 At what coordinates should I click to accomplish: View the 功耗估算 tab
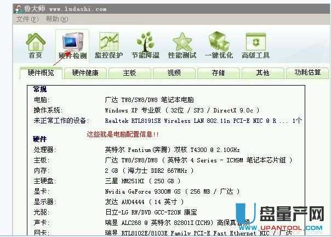(307, 72)
